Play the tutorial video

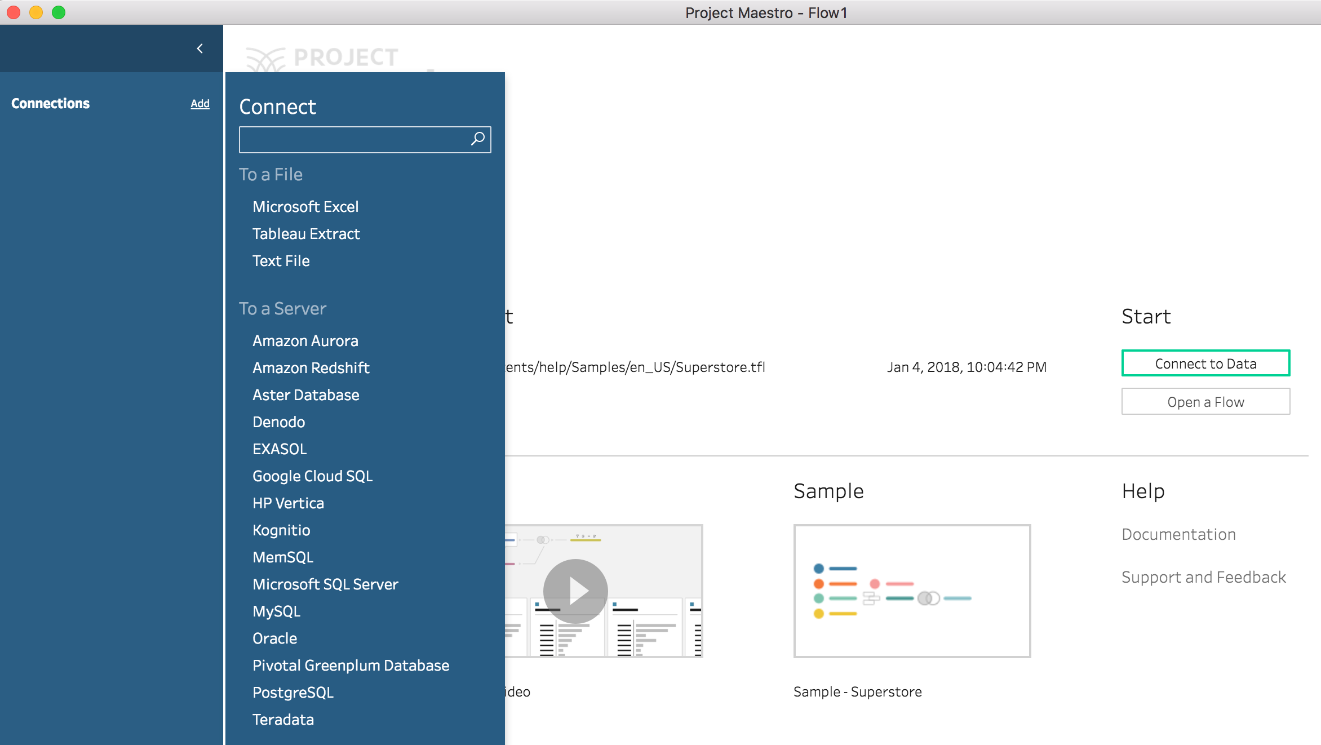pyautogui.click(x=575, y=591)
